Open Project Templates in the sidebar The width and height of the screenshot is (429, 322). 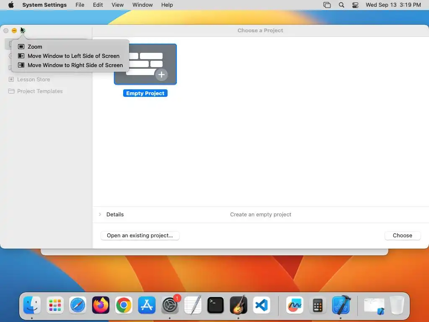tap(40, 91)
